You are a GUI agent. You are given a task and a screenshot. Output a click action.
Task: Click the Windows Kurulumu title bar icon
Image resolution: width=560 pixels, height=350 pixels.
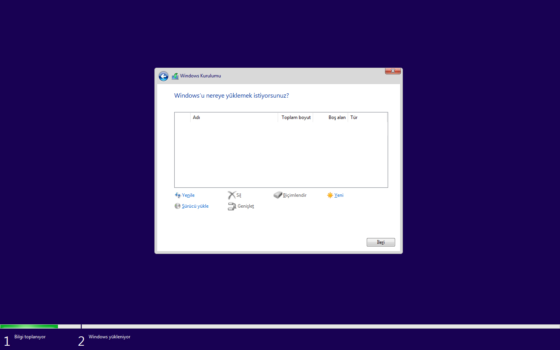pos(175,76)
